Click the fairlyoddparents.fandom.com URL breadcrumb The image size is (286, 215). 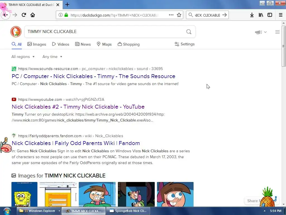click(71, 136)
